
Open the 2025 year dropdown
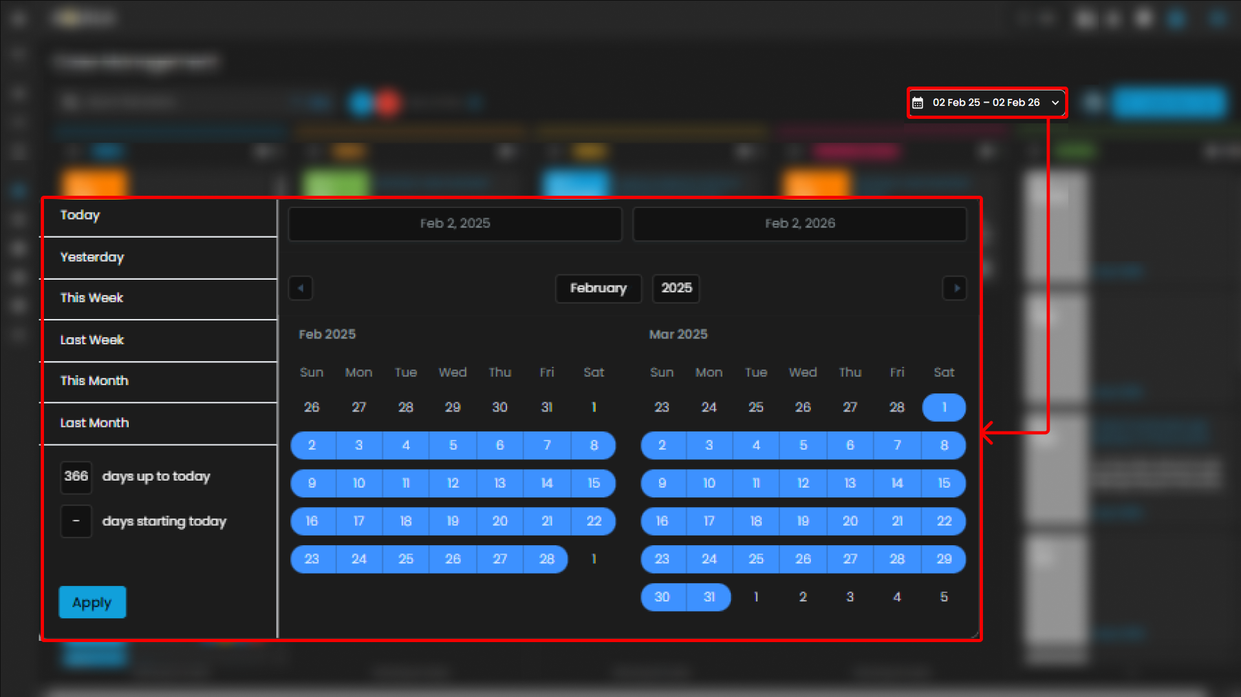pos(676,288)
